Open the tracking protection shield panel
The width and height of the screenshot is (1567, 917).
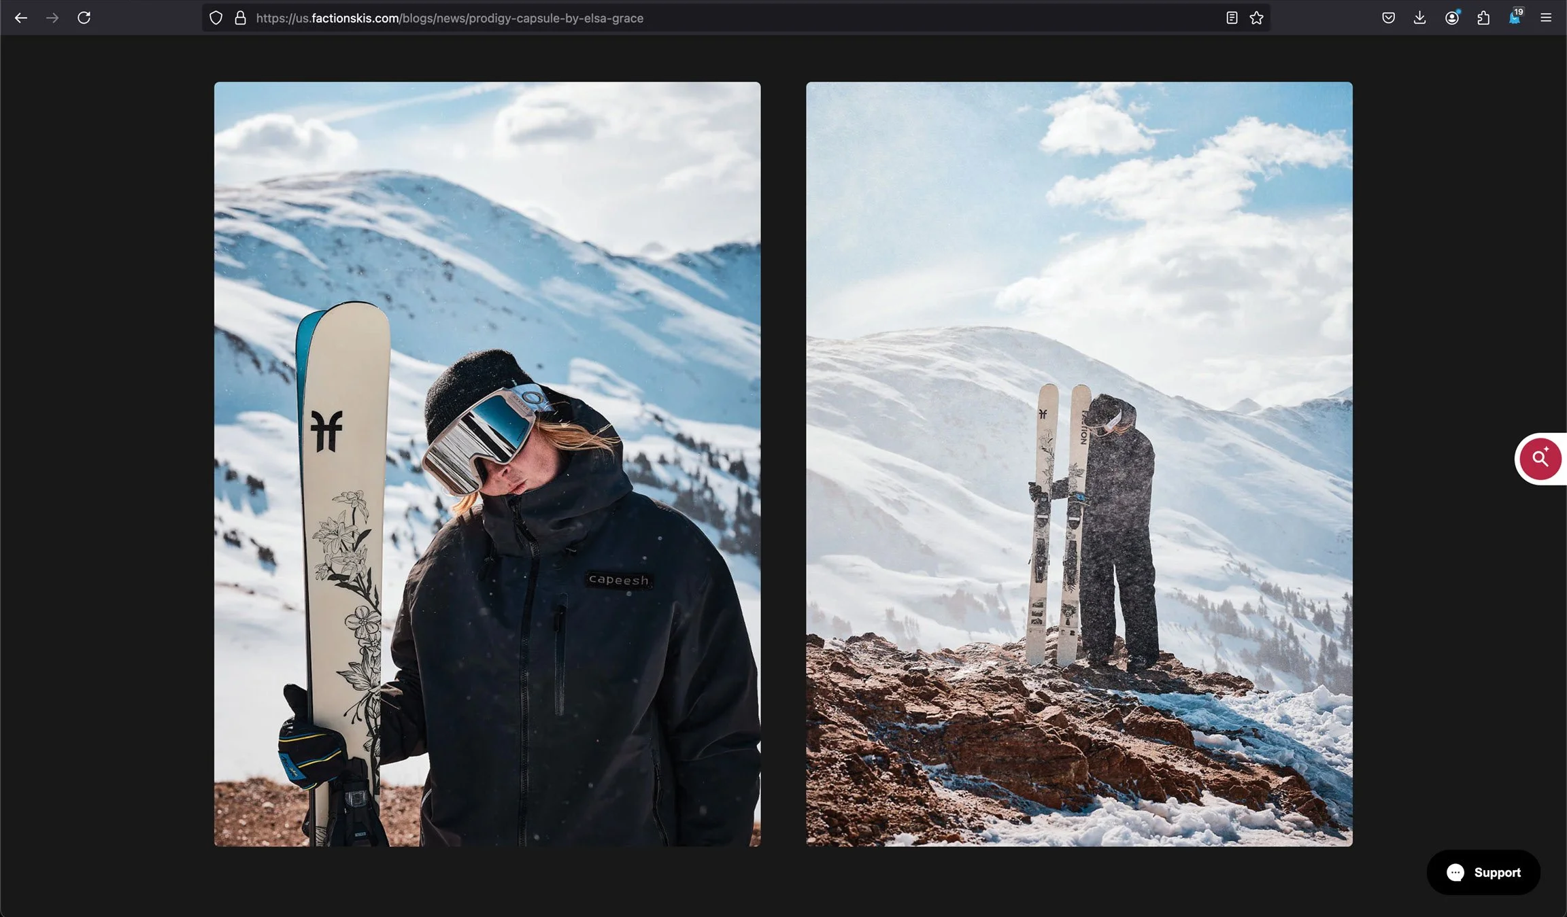coord(216,18)
